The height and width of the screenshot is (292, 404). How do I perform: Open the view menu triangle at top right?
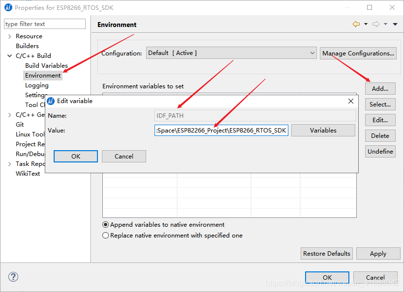395,25
